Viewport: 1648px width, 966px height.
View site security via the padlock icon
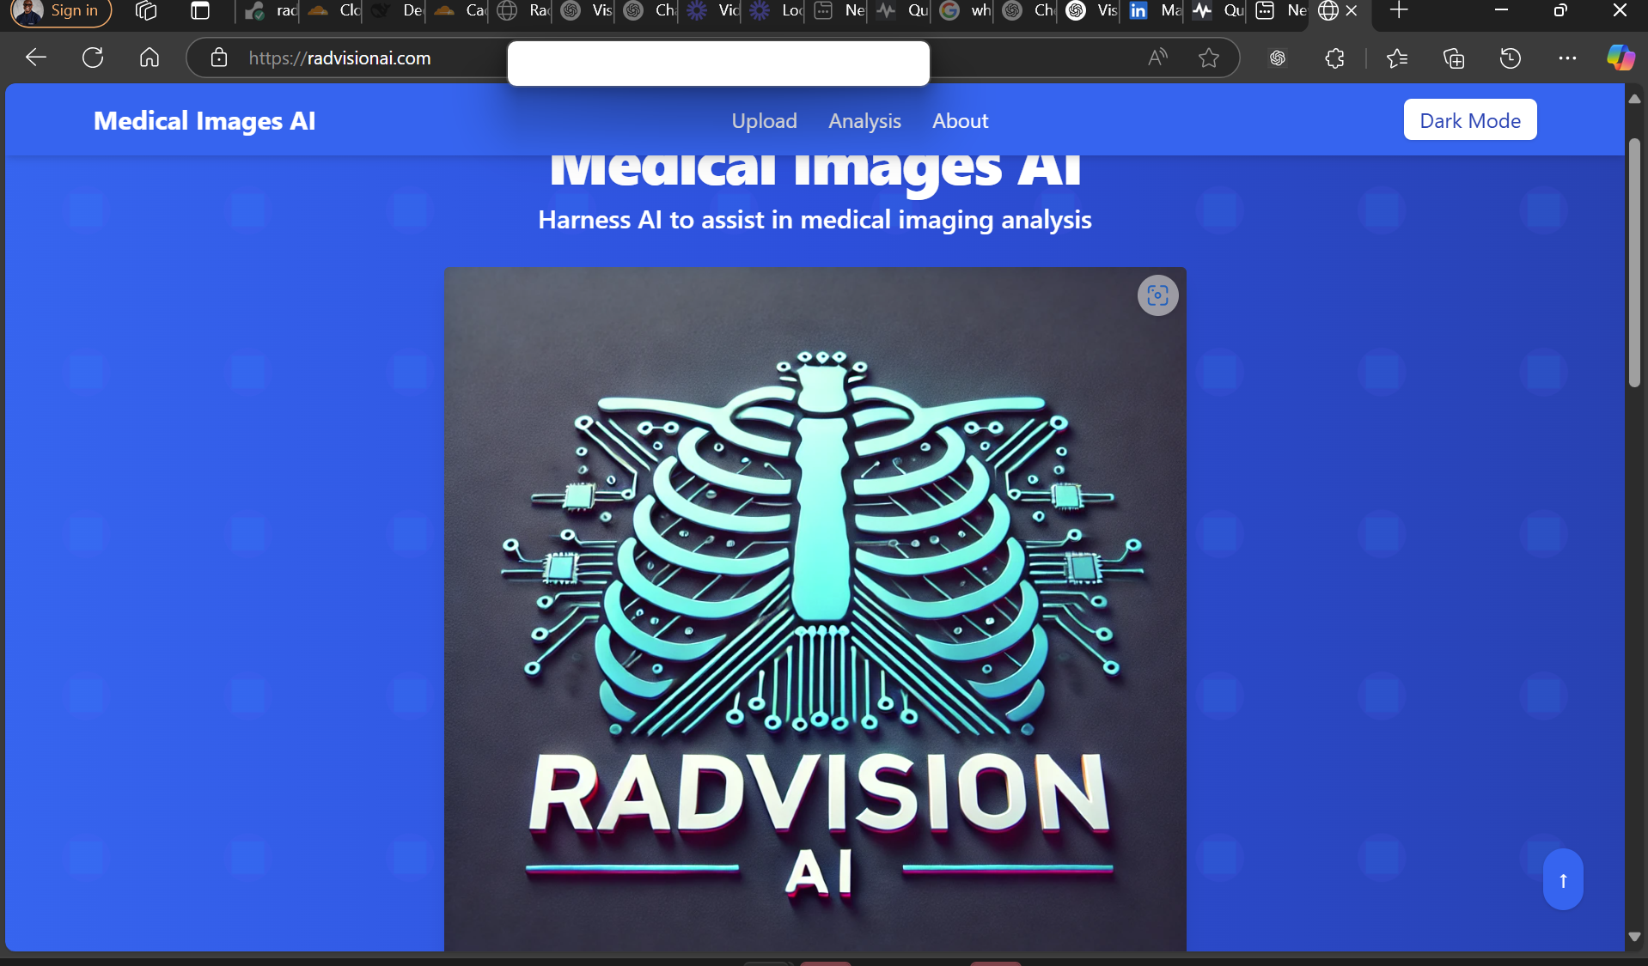(219, 58)
